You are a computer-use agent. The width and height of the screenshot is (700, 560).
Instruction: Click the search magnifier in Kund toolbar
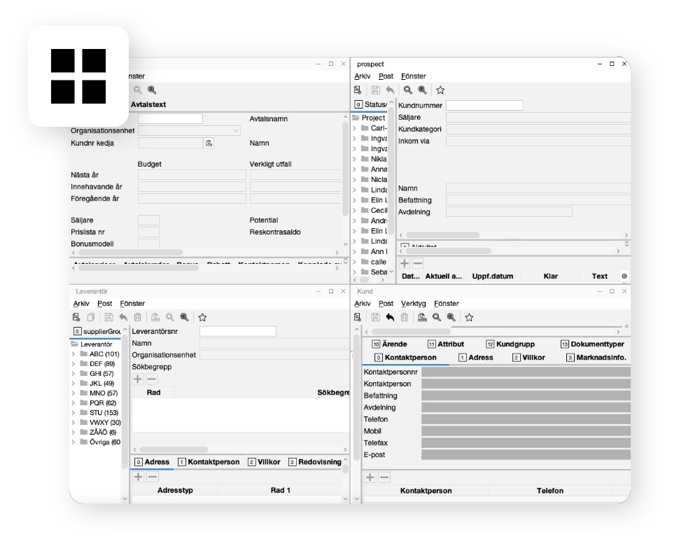point(437,318)
